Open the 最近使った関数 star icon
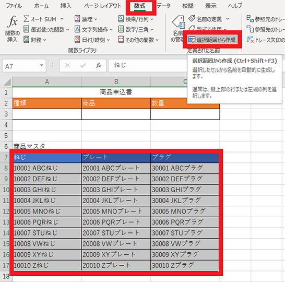The width and height of the screenshot is (285, 282). pyautogui.click(x=26, y=29)
